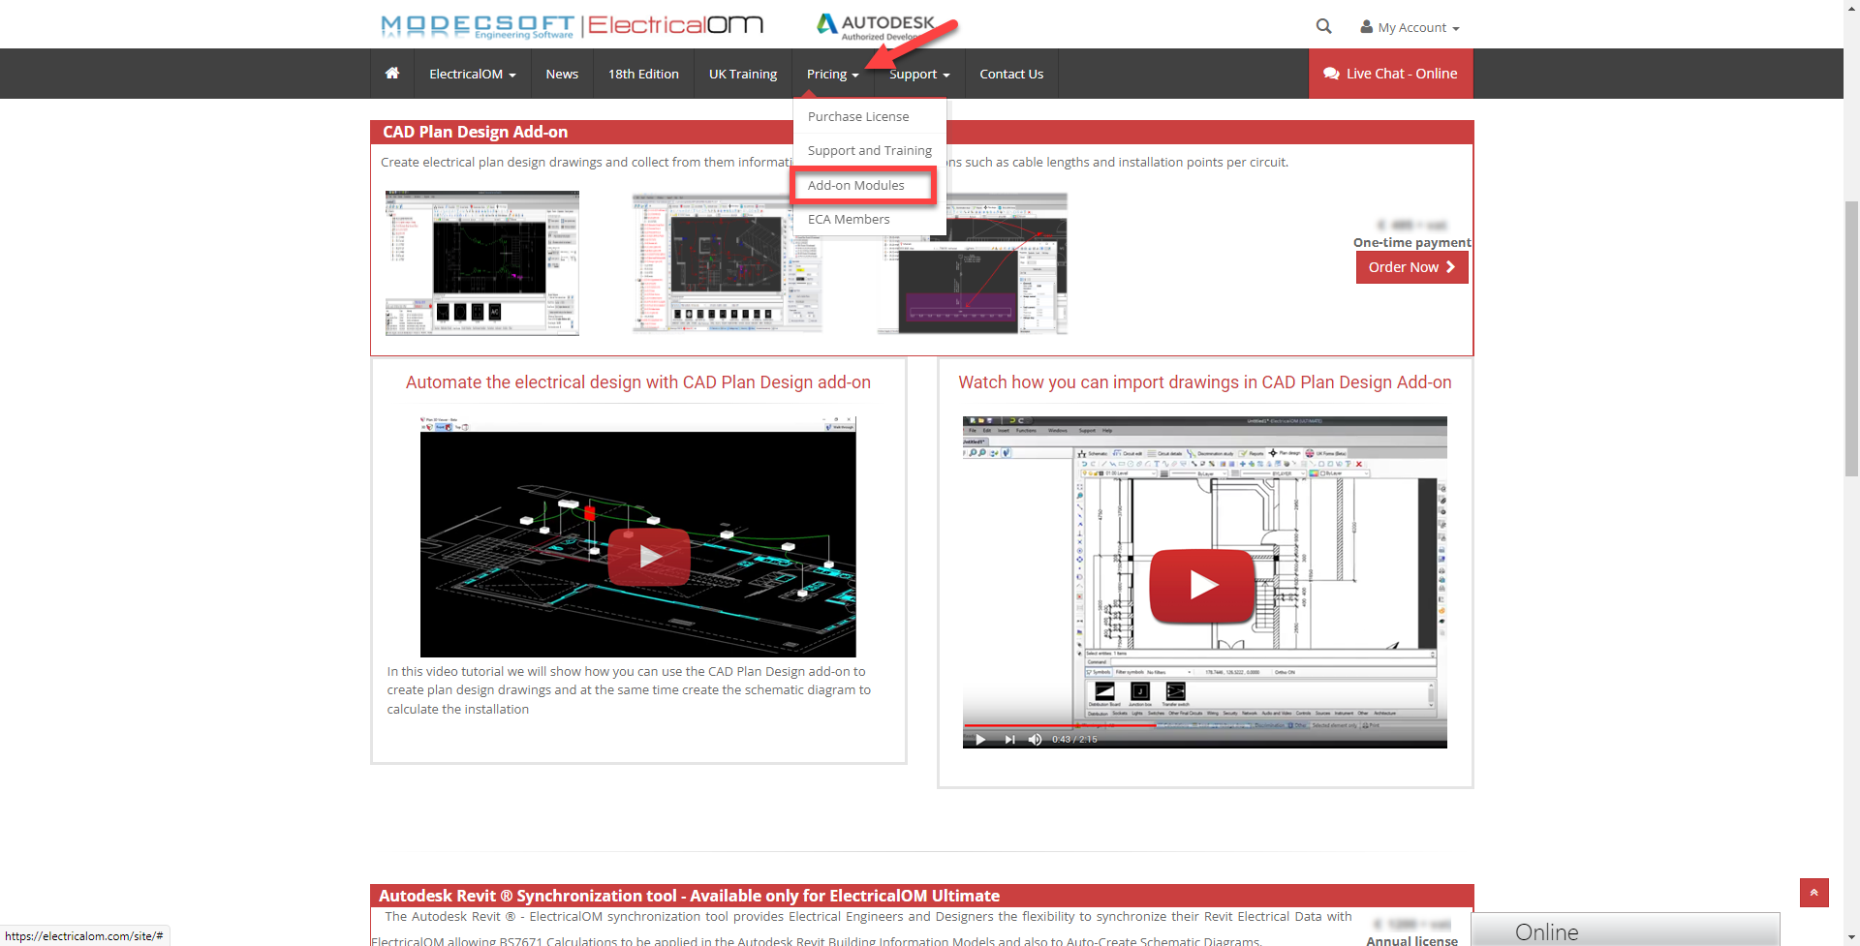The width and height of the screenshot is (1860, 946).
Task: Click the Home icon in navbar
Action: point(392,74)
